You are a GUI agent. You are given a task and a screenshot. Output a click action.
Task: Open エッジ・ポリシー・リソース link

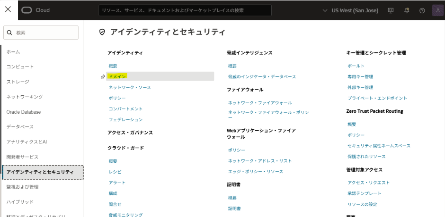tap(256, 172)
